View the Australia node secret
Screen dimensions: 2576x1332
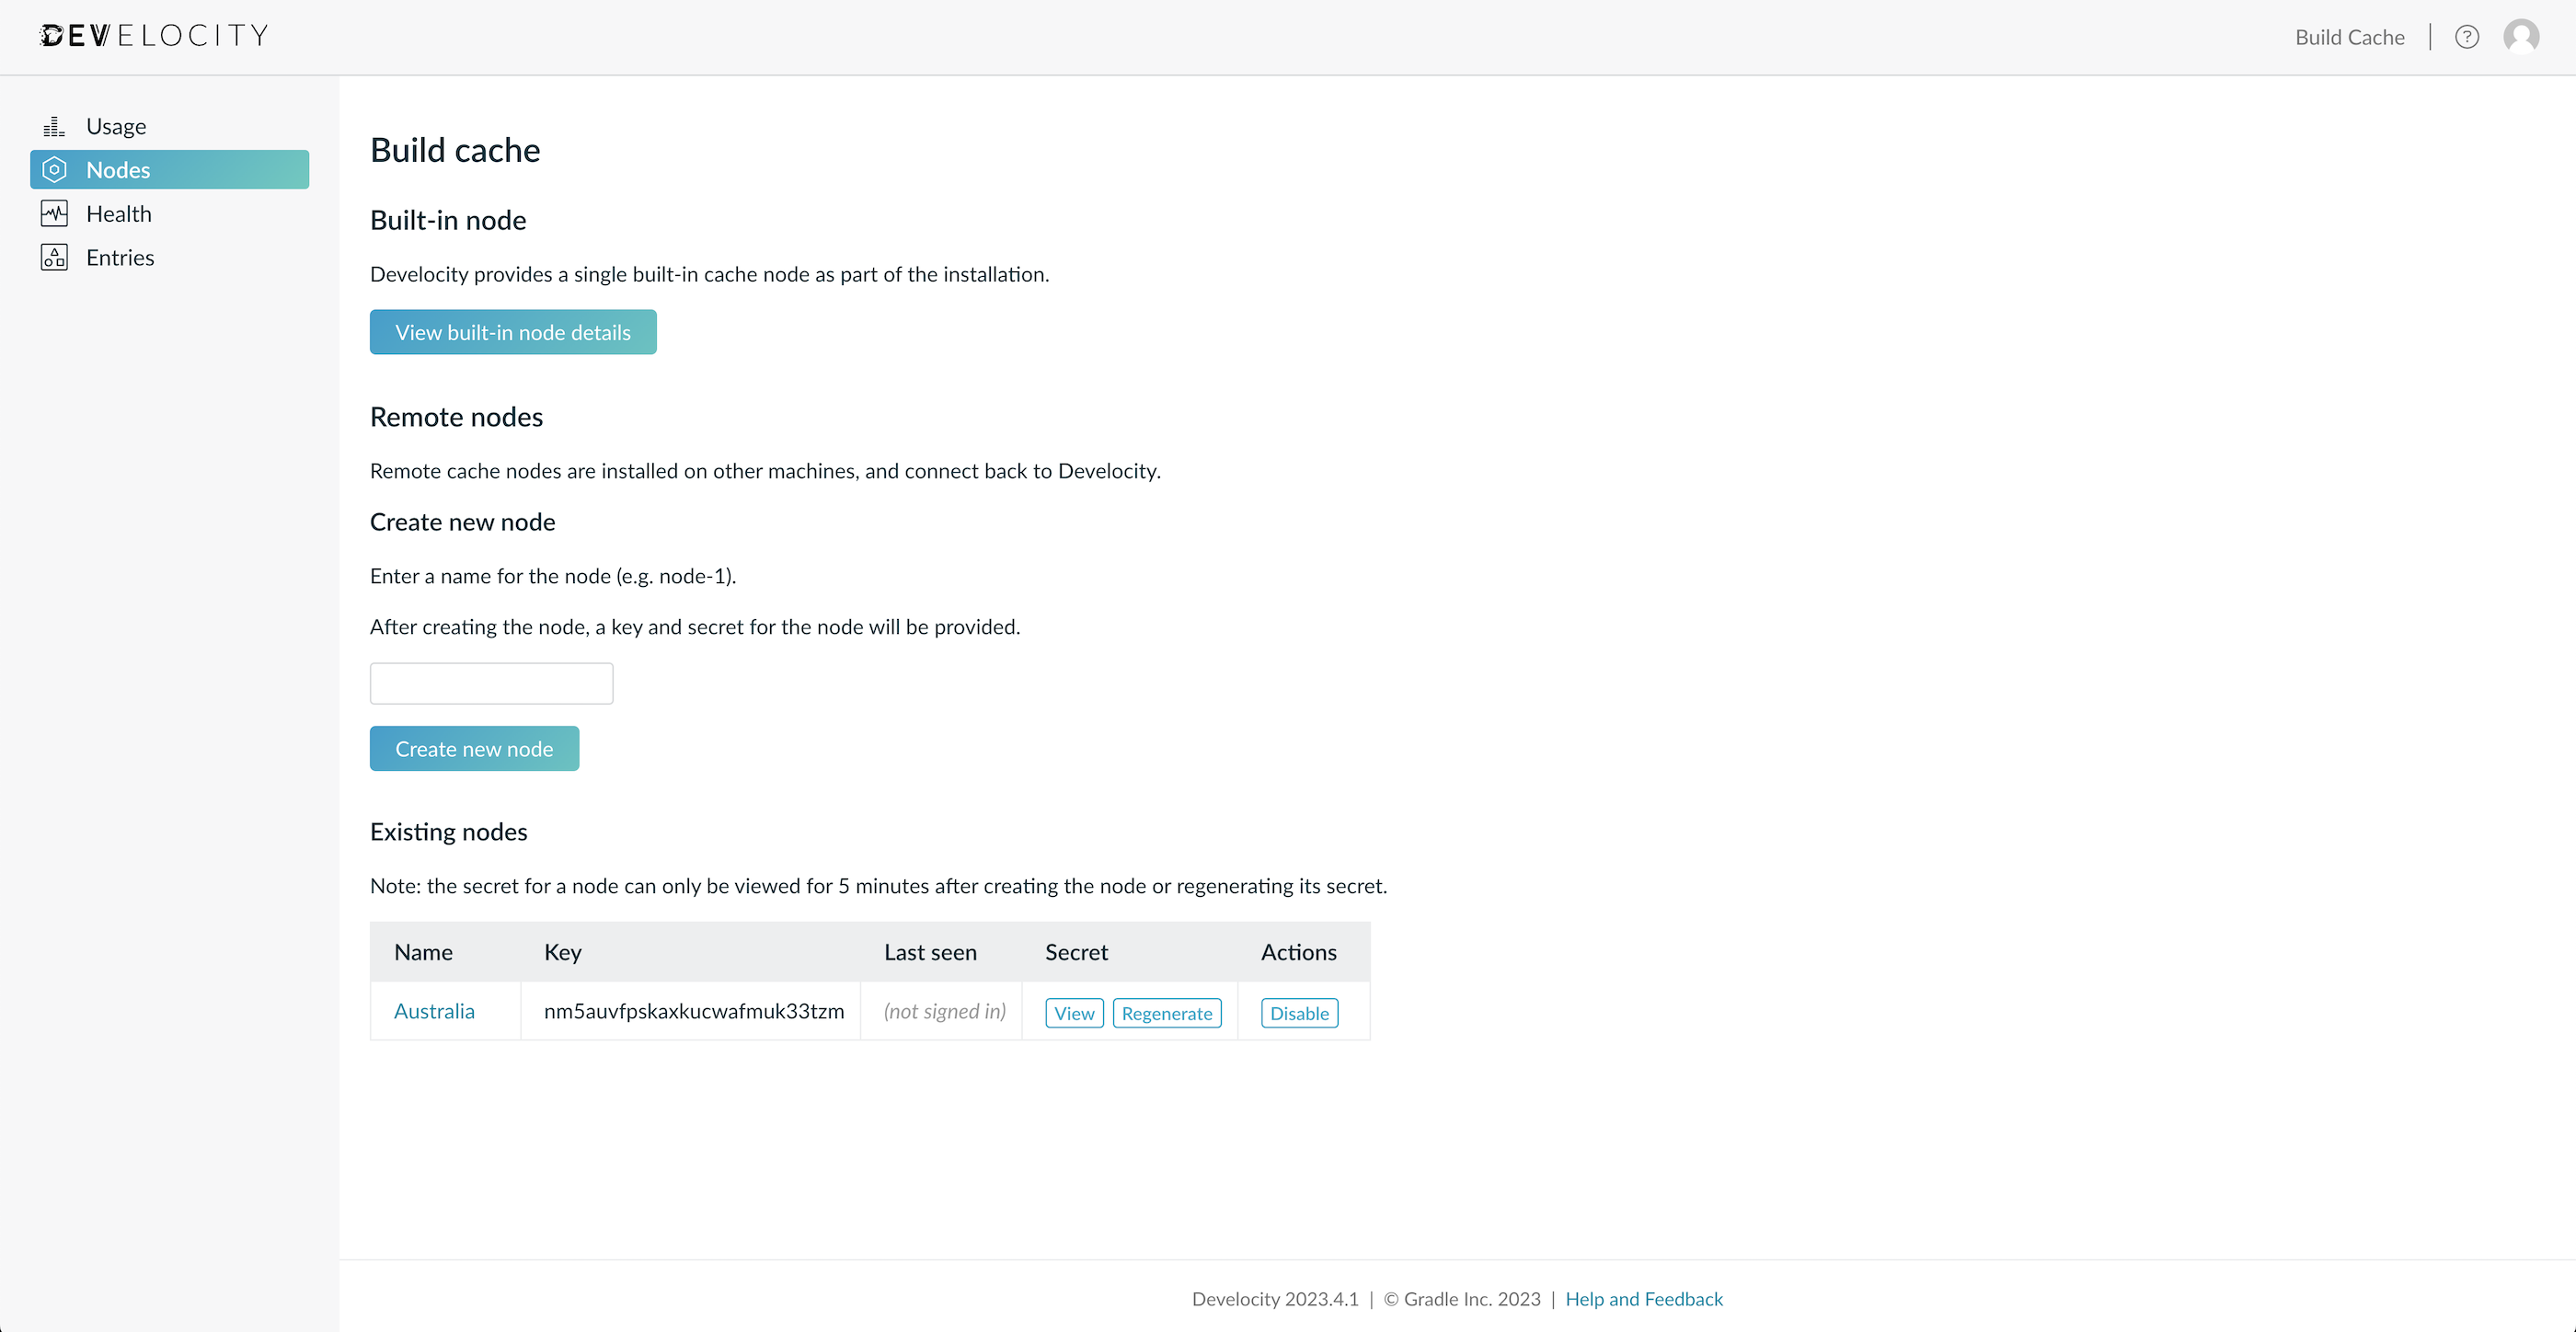point(1074,1013)
